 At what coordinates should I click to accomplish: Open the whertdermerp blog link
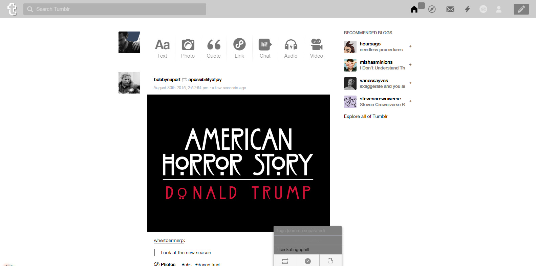(x=169, y=241)
